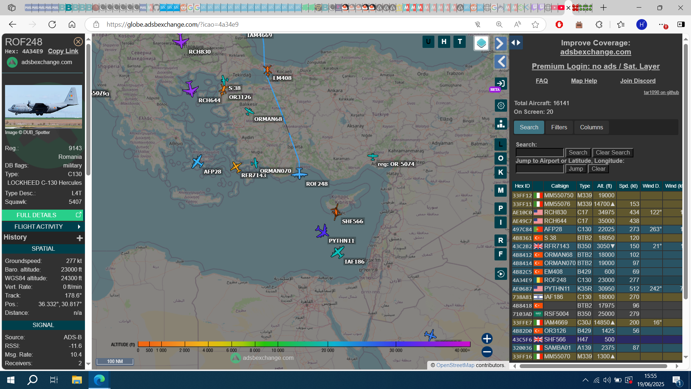This screenshot has height=389, width=691.
Task: Select the SHF566 helicopter on the map
Action: (x=336, y=212)
